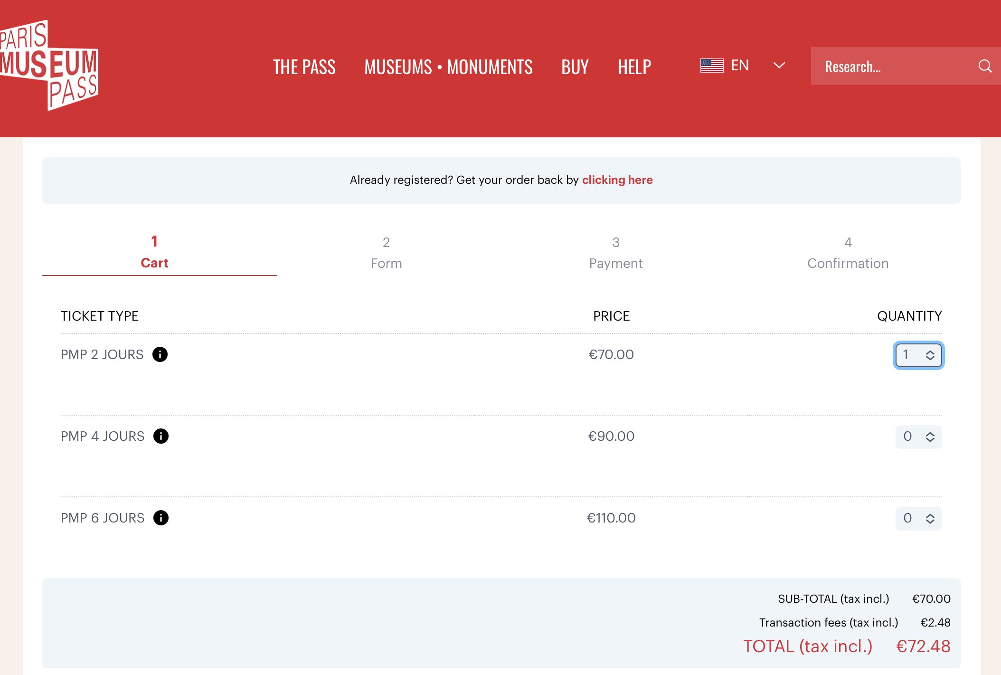This screenshot has height=675, width=1001.
Task: Open the PMP 2 JOURS quantity selector
Action: pyautogui.click(x=918, y=355)
